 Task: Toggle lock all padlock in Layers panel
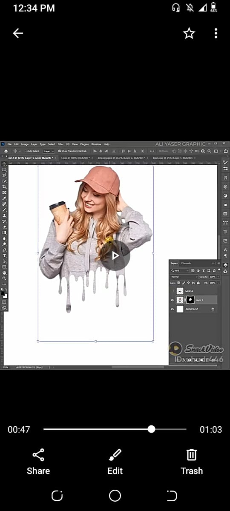198,283
